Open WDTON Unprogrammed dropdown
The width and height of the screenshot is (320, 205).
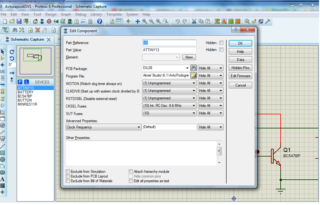tap(169, 83)
